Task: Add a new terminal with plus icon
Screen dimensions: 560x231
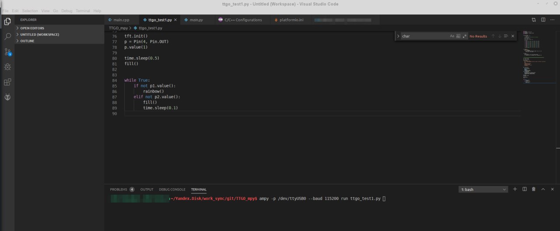Action: [x=515, y=189]
